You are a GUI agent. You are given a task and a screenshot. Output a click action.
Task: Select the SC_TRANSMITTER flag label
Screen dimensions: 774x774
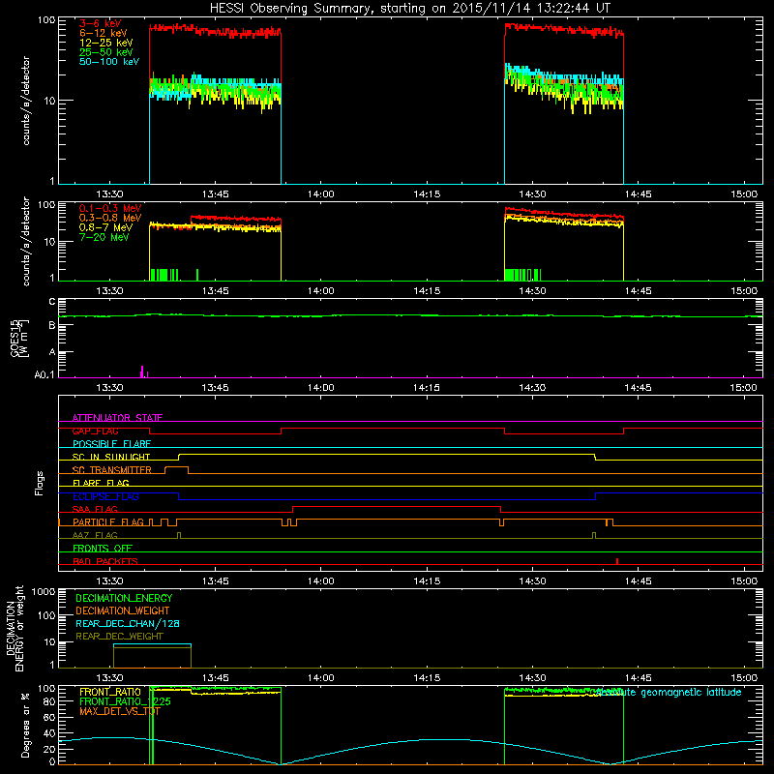(112, 469)
